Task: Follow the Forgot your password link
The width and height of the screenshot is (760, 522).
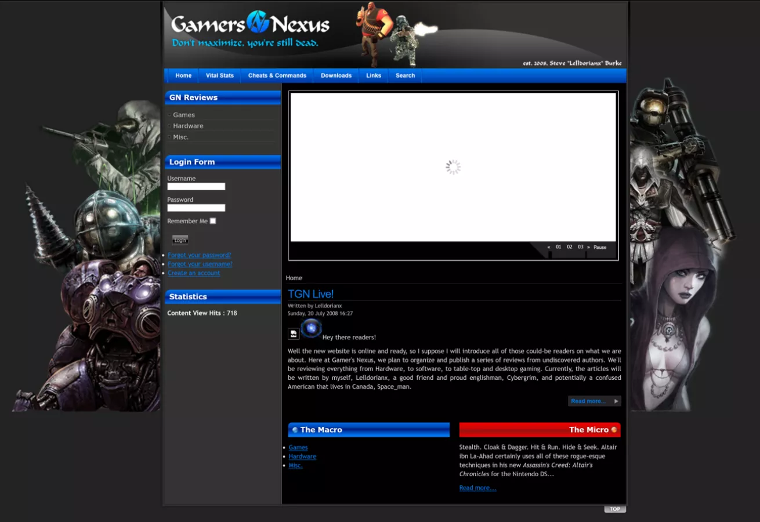Action: [199, 255]
